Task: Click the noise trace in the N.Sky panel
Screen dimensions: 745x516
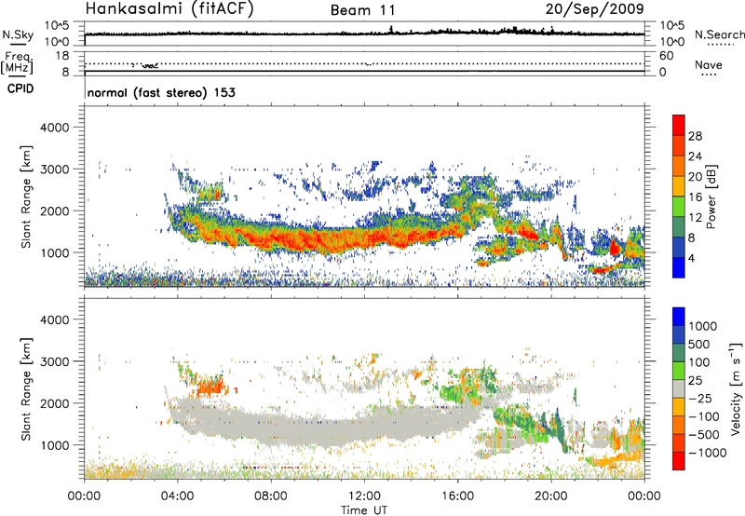Action: pos(364,34)
